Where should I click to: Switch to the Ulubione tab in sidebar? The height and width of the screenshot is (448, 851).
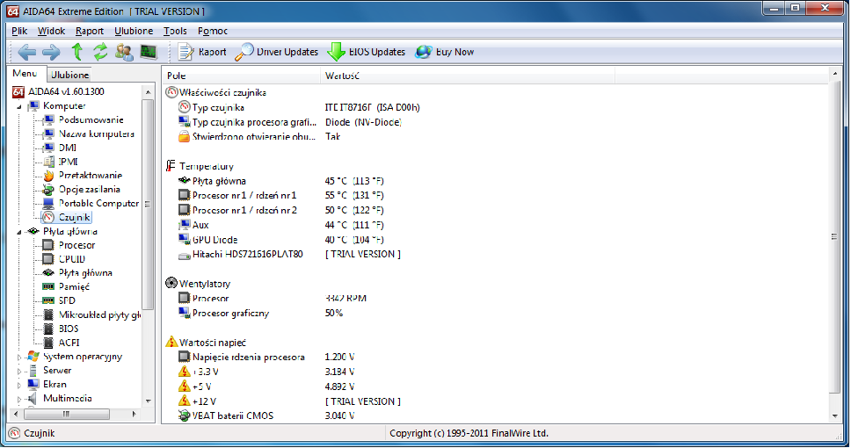click(70, 75)
